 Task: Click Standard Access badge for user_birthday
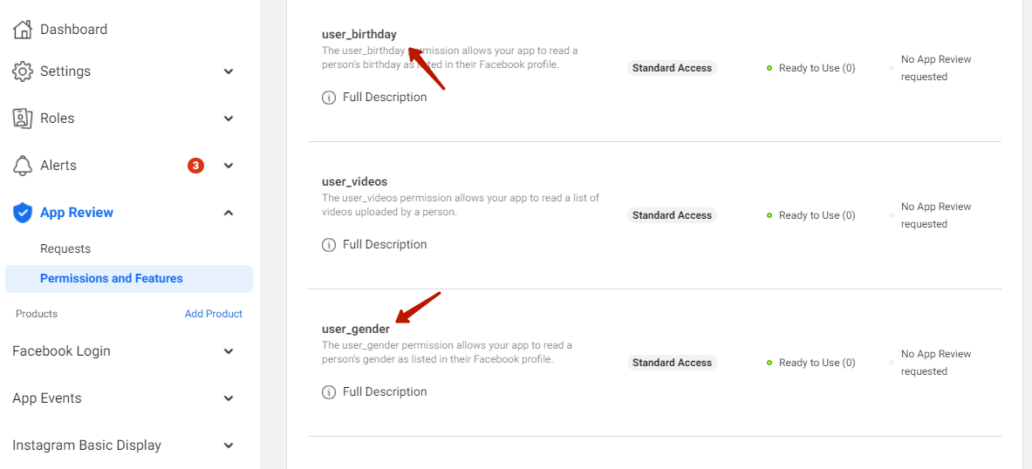[x=672, y=68]
